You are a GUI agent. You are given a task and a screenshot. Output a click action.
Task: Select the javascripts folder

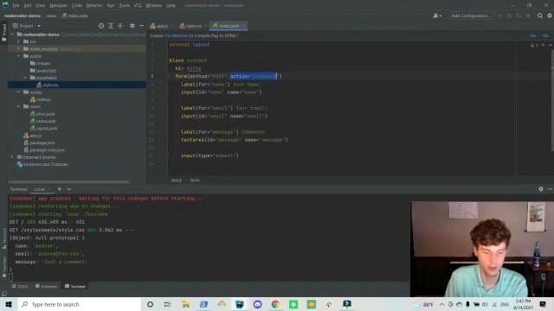[x=43, y=71]
